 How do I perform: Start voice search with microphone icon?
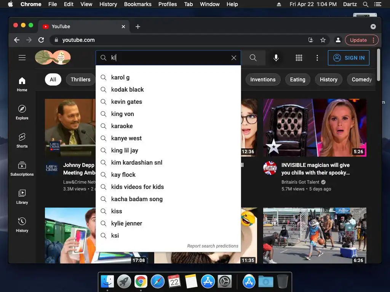(276, 58)
